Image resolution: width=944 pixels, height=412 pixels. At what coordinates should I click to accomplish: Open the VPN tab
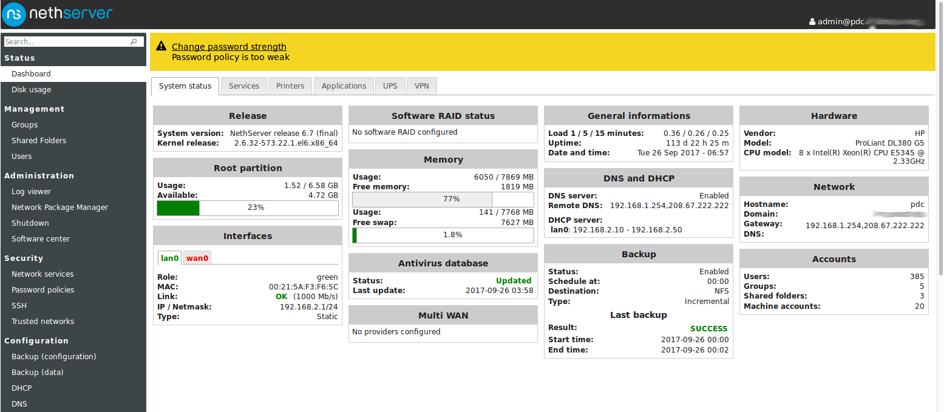tap(421, 86)
